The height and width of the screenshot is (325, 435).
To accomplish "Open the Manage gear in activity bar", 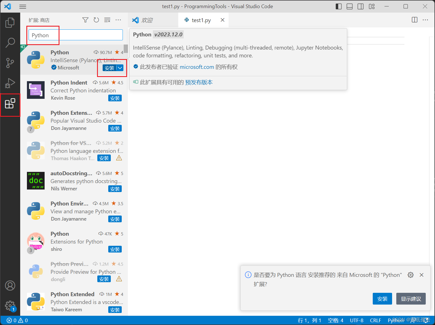I will coord(10,306).
